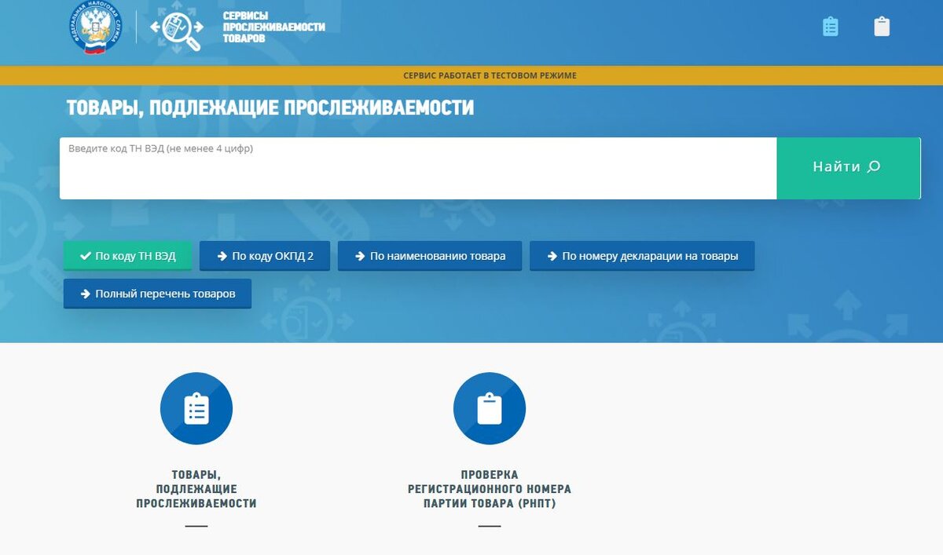Image resolution: width=943 pixels, height=555 pixels.
Task: Open the ПРОВЕРКА РЕГИСТРАЦИОННОГО НОМЕРА link text
Action: coord(489,488)
